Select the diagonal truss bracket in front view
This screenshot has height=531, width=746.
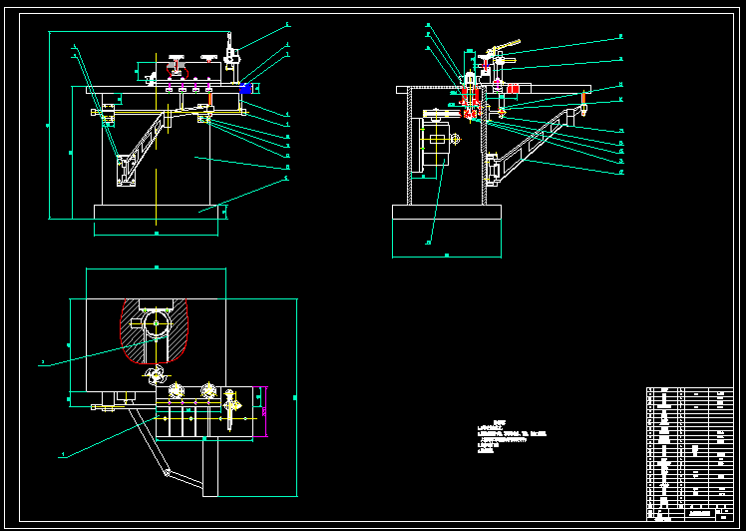coord(145,146)
